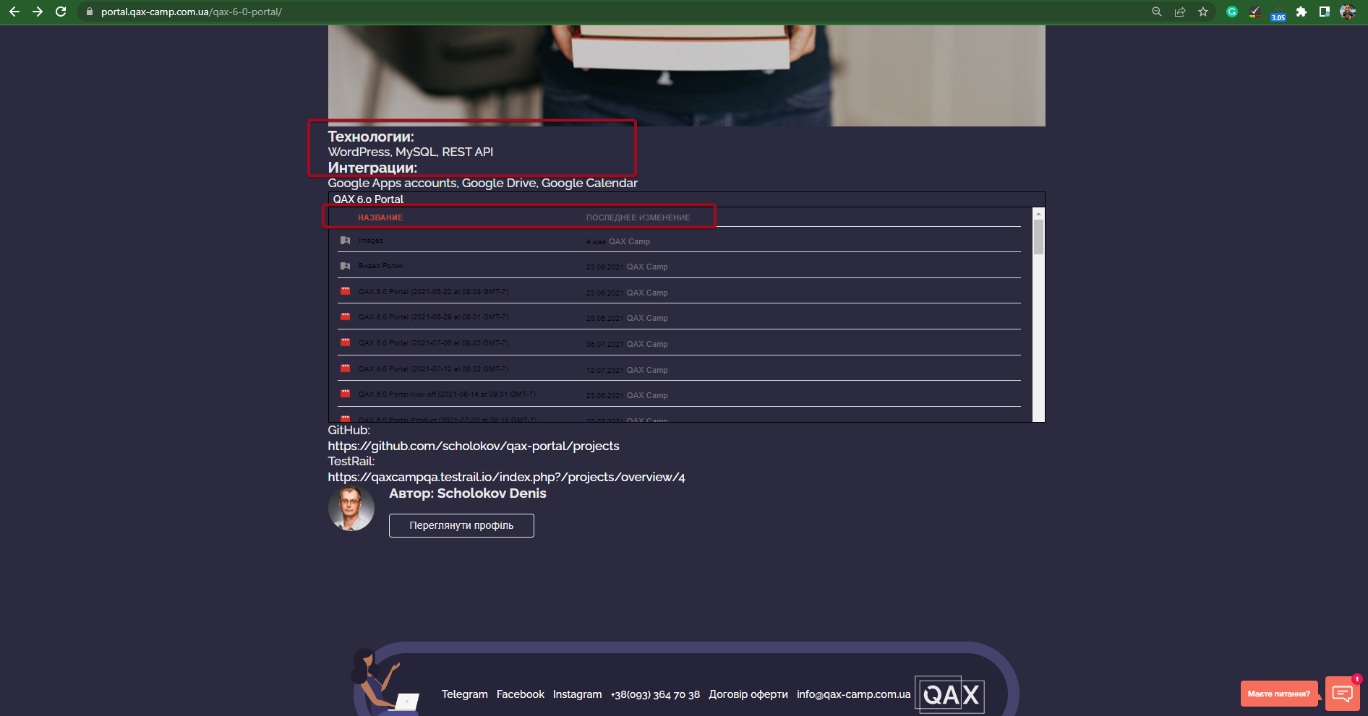
Task: Open the Telegram link in footer
Action: [x=463, y=694]
